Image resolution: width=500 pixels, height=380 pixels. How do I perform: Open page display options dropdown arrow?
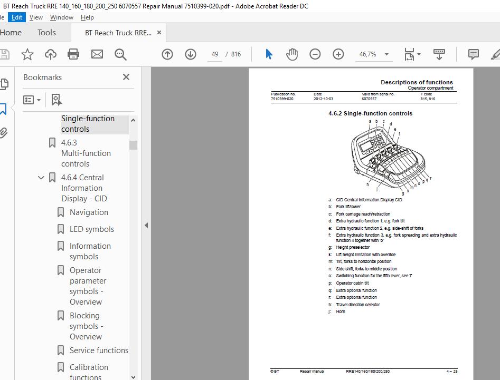coord(419,54)
